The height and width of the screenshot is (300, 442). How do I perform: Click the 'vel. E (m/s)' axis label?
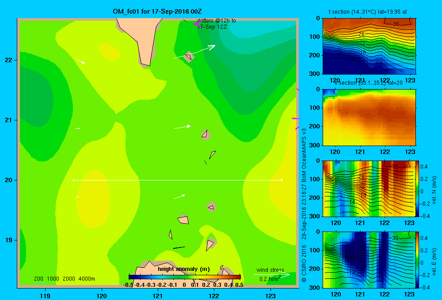coord(434,262)
